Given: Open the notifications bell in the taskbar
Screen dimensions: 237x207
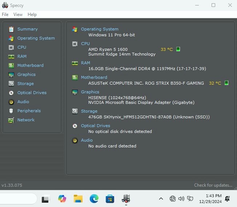Looking at the screenshot, I should pyautogui.click(x=228, y=199).
